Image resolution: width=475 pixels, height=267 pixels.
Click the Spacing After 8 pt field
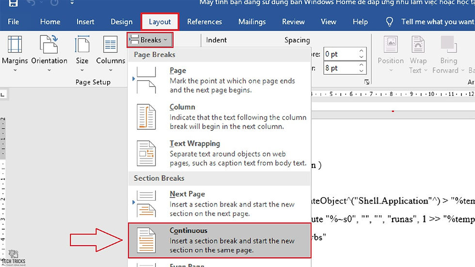pos(340,68)
